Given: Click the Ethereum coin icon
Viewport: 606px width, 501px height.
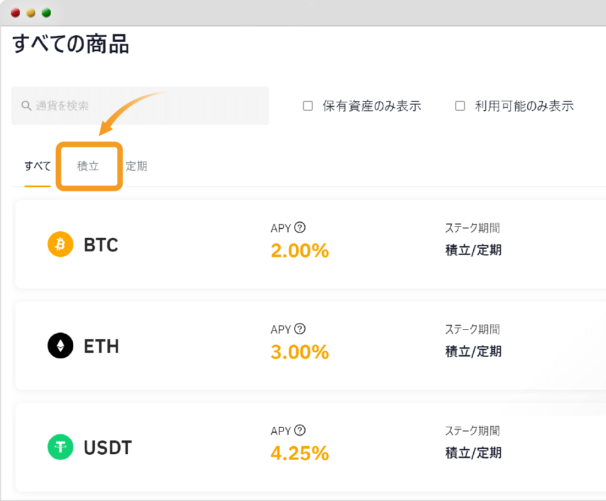Looking at the screenshot, I should coord(61,346).
